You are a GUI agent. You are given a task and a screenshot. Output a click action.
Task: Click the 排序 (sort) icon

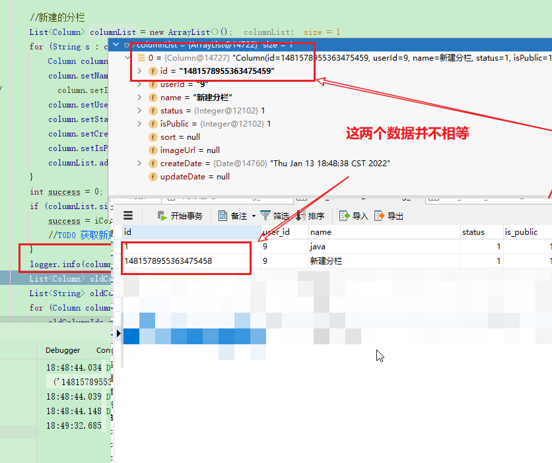point(298,216)
